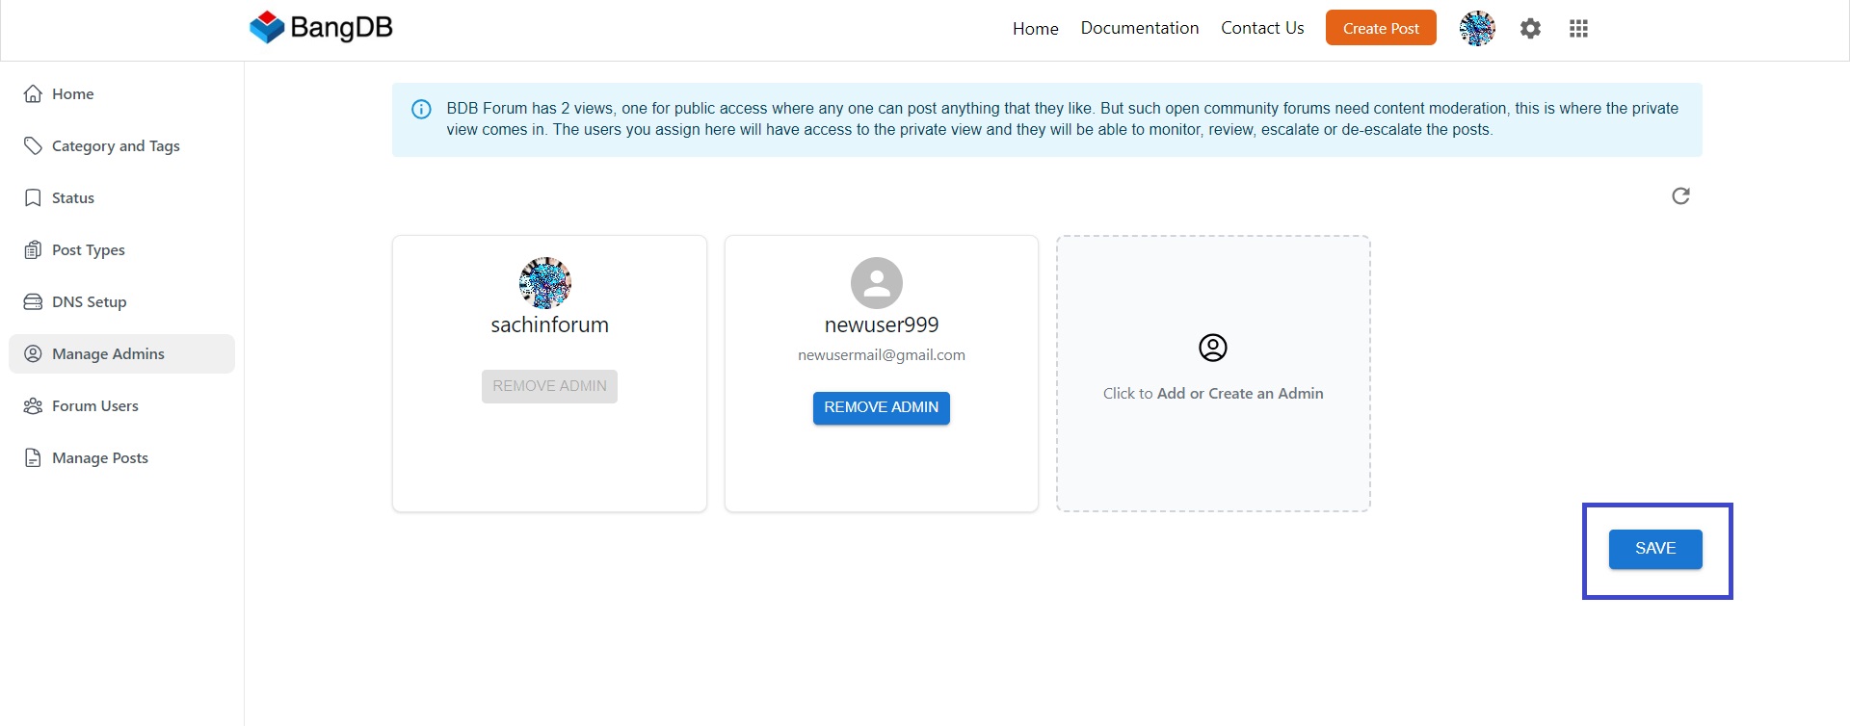The width and height of the screenshot is (1850, 726).
Task: Click the profile avatar in header
Action: click(x=1477, y=29)
